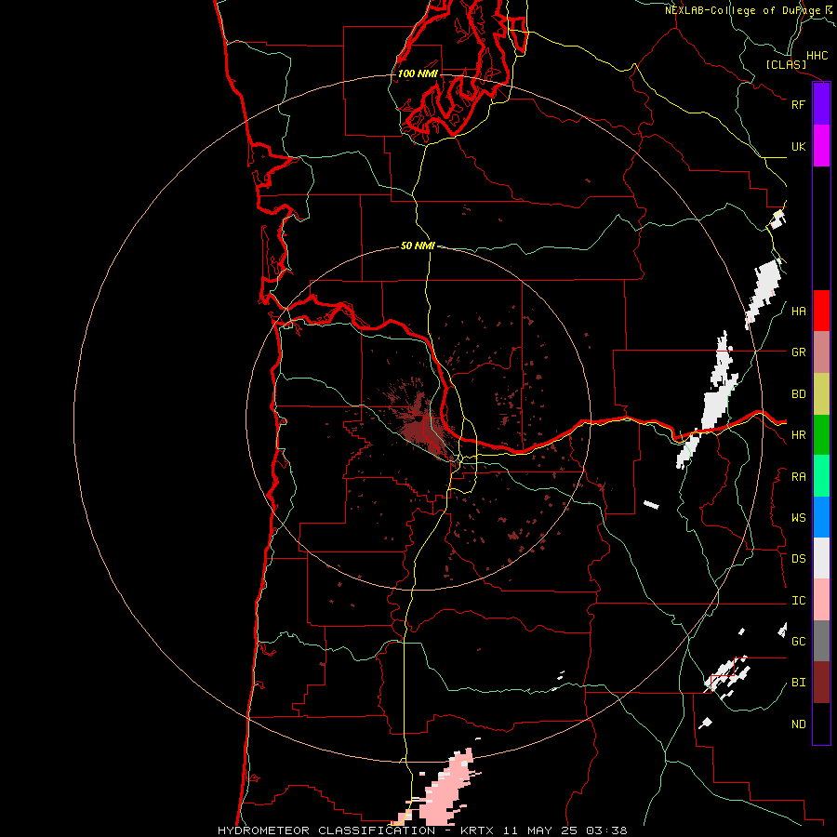Click the HA red legend swatch

point(821,311)
